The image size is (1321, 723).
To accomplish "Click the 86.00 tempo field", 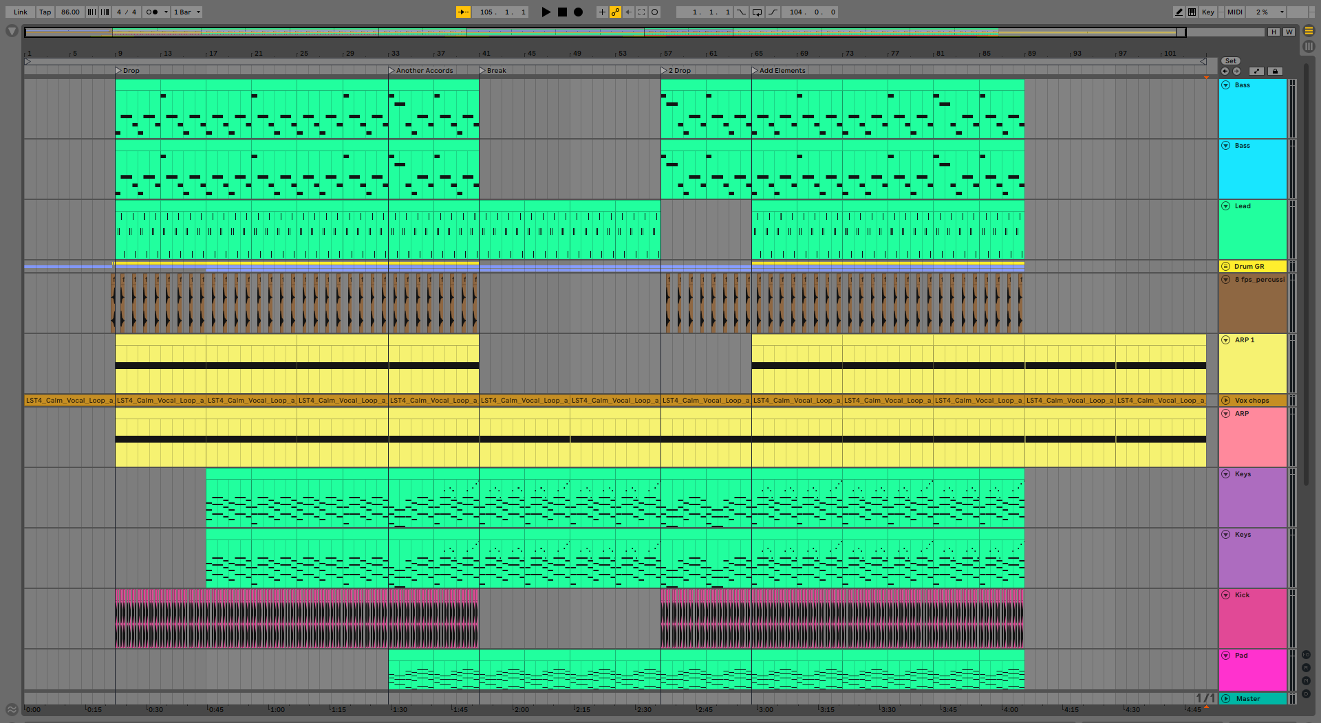I will point(69,12).
